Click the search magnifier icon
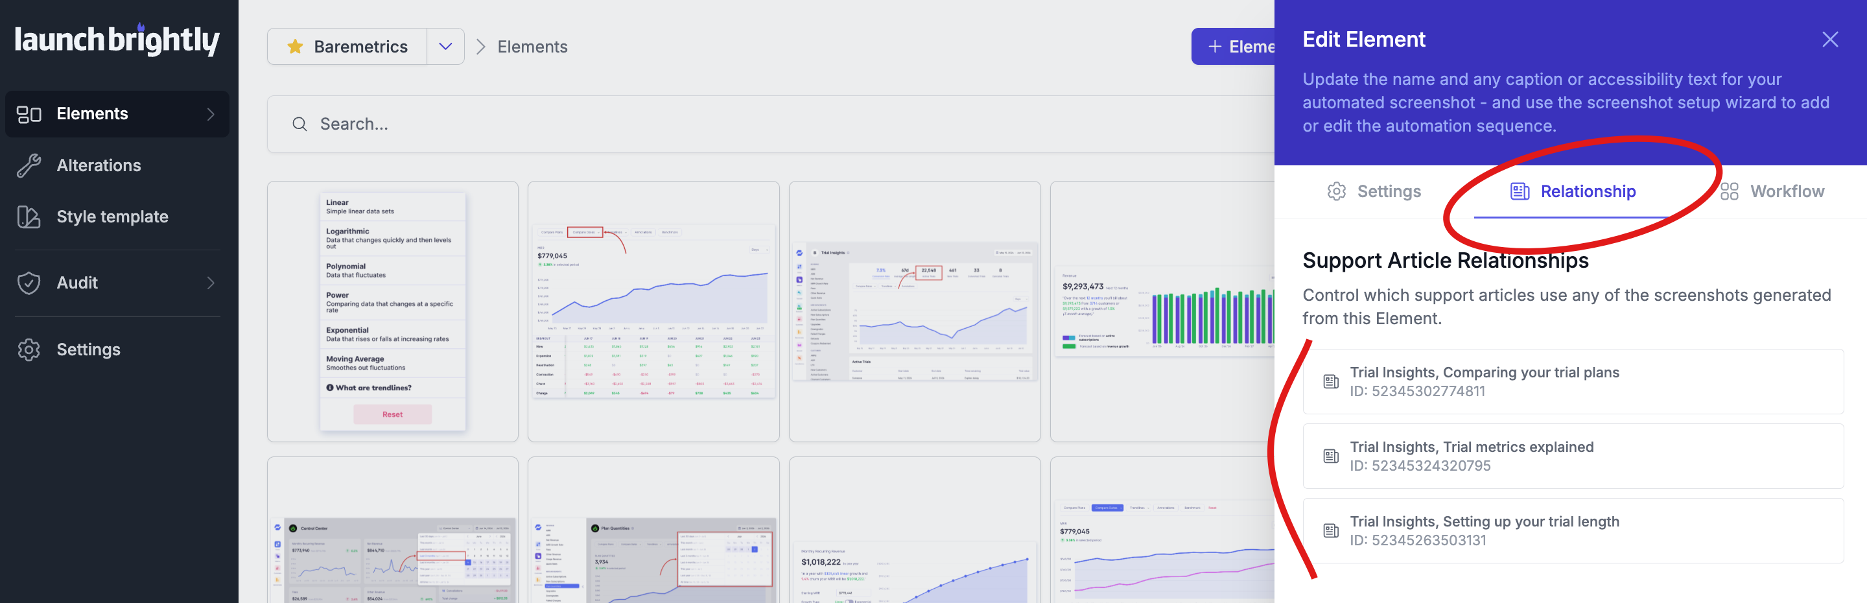1867x603 pixels. (299, 124)
